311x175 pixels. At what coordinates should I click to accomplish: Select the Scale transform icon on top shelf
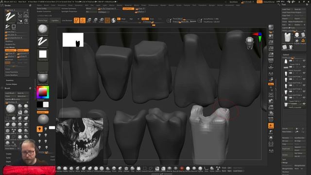coord(95,20)
